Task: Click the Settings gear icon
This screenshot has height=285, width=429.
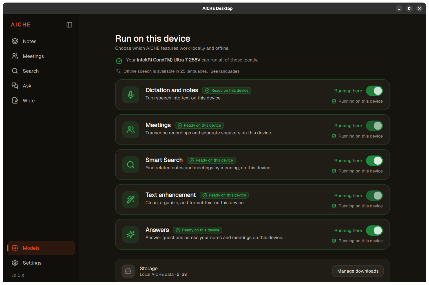Action: [15, 263]
